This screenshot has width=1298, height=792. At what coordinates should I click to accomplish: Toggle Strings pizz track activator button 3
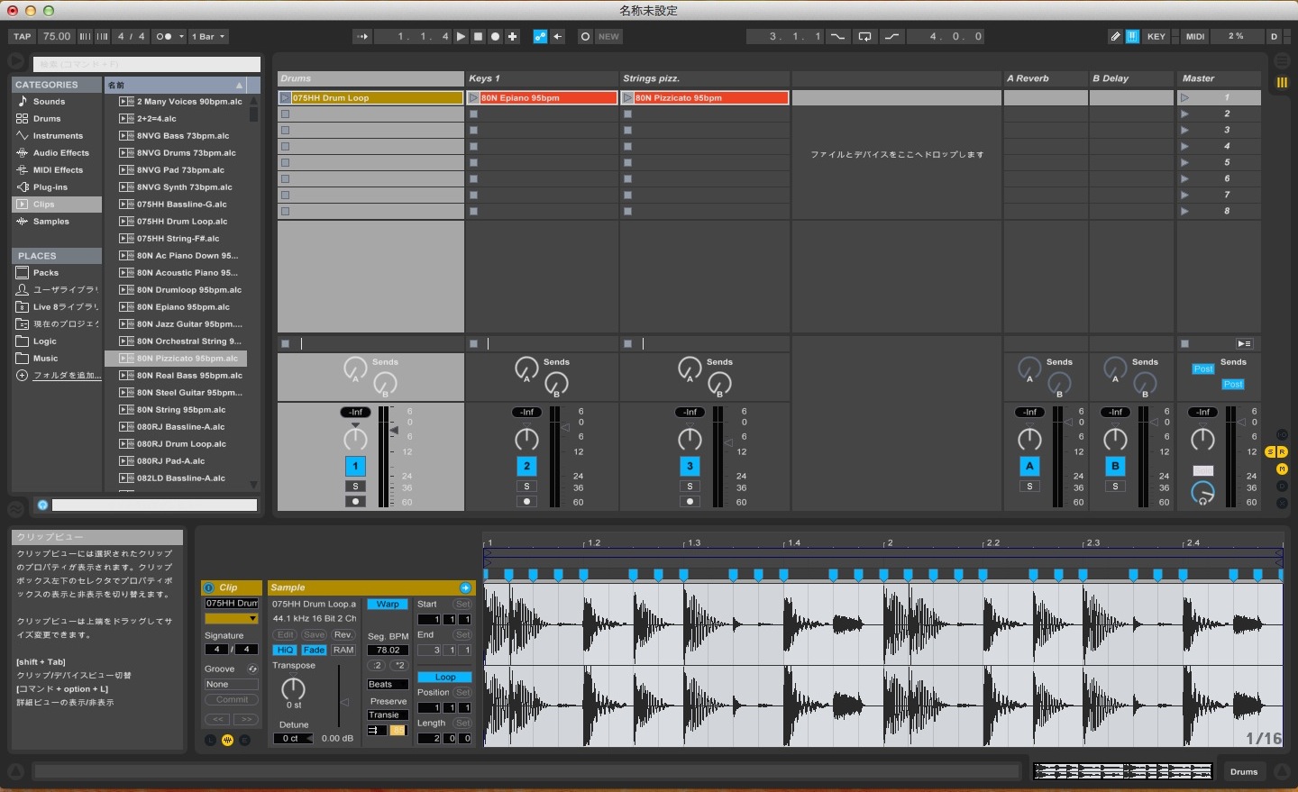(x=690, y=467)
